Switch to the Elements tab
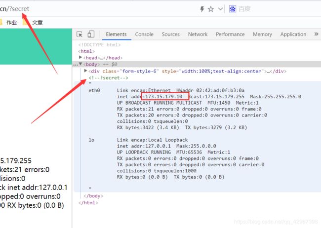 coord(116,34)
